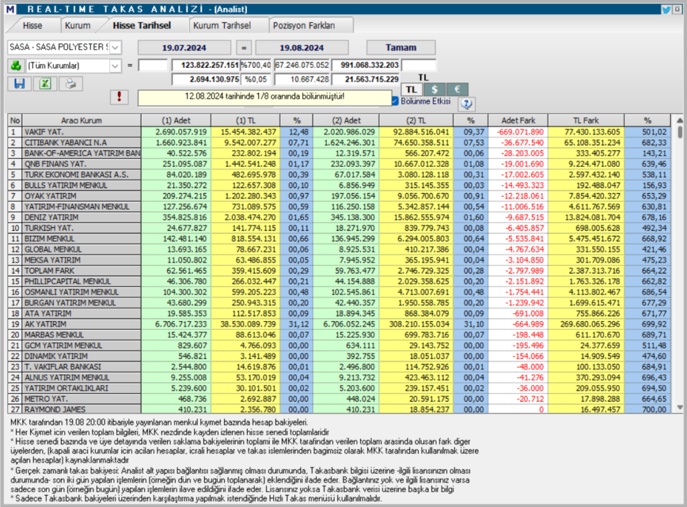Screen dimensions: 687x507
Task: Click the empty field after equals sign
Action: 153,65
